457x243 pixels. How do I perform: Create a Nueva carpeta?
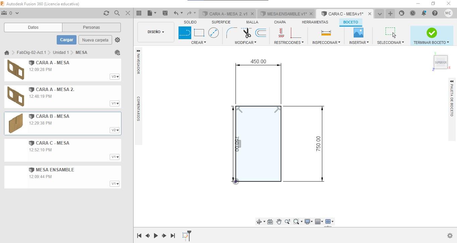[x=95, y=40]
